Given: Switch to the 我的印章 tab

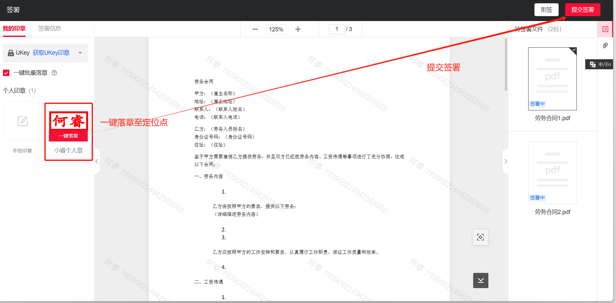Looking at the screenshot, I should click(x=14, y=28).
